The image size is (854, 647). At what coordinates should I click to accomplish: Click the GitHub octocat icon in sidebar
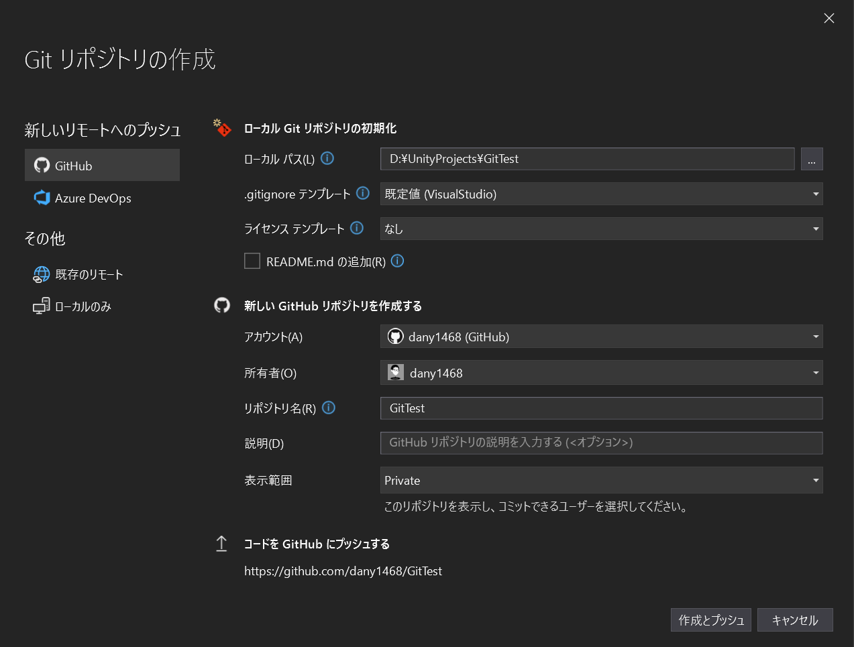(42, 165)
